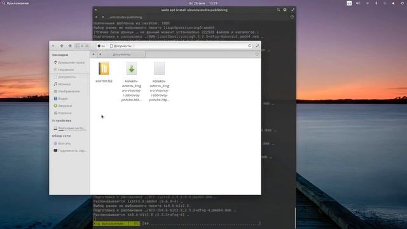The height and width of the screenshot is (229, 407).
Task: Close the terminal tab with its x
Action: (103, 17)
